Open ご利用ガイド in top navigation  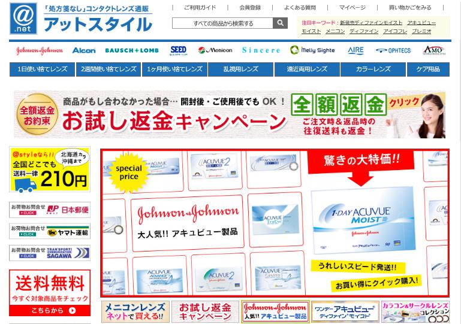[200, 8]
